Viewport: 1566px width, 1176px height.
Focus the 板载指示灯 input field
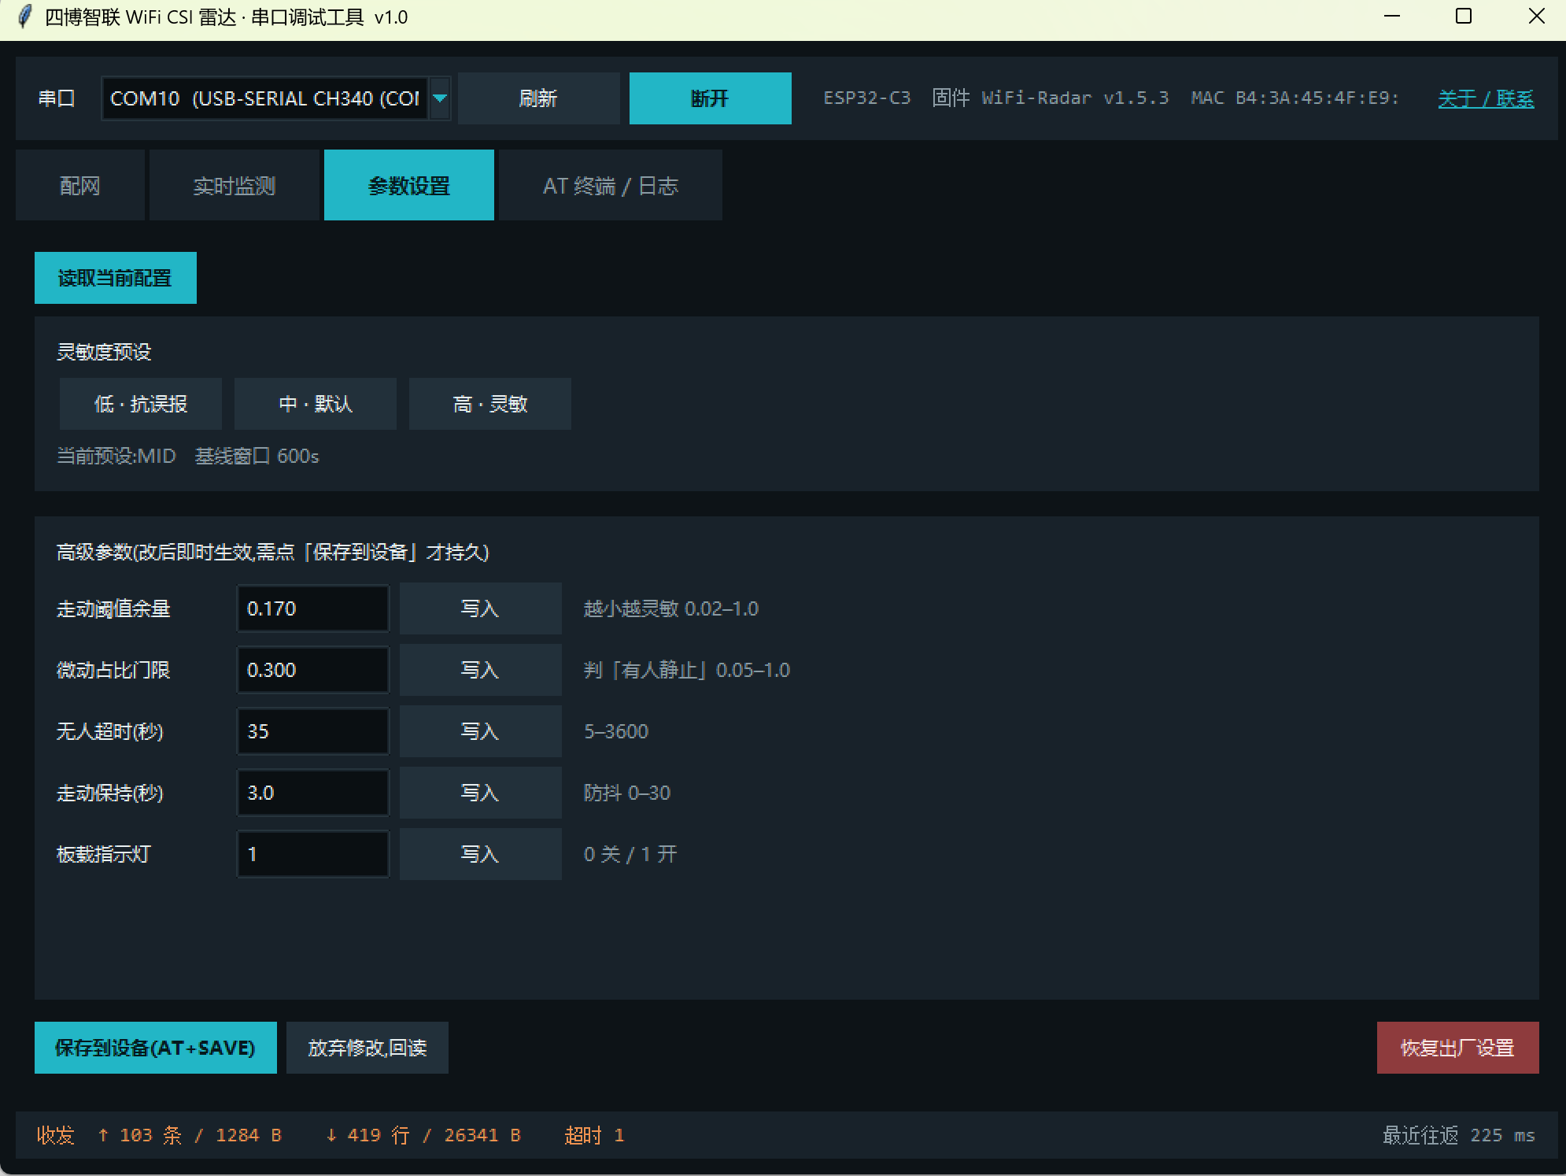point(312,854)
